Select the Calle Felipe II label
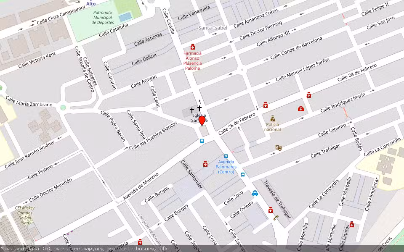 click(x=375, y=10)
